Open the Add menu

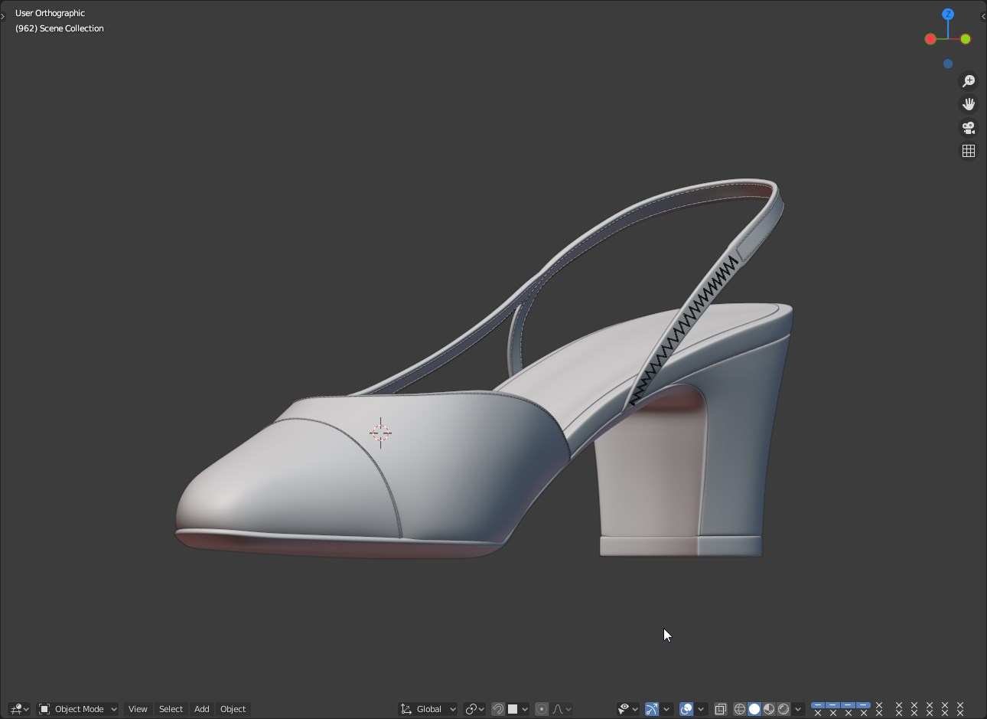click(x=201, y=709)
